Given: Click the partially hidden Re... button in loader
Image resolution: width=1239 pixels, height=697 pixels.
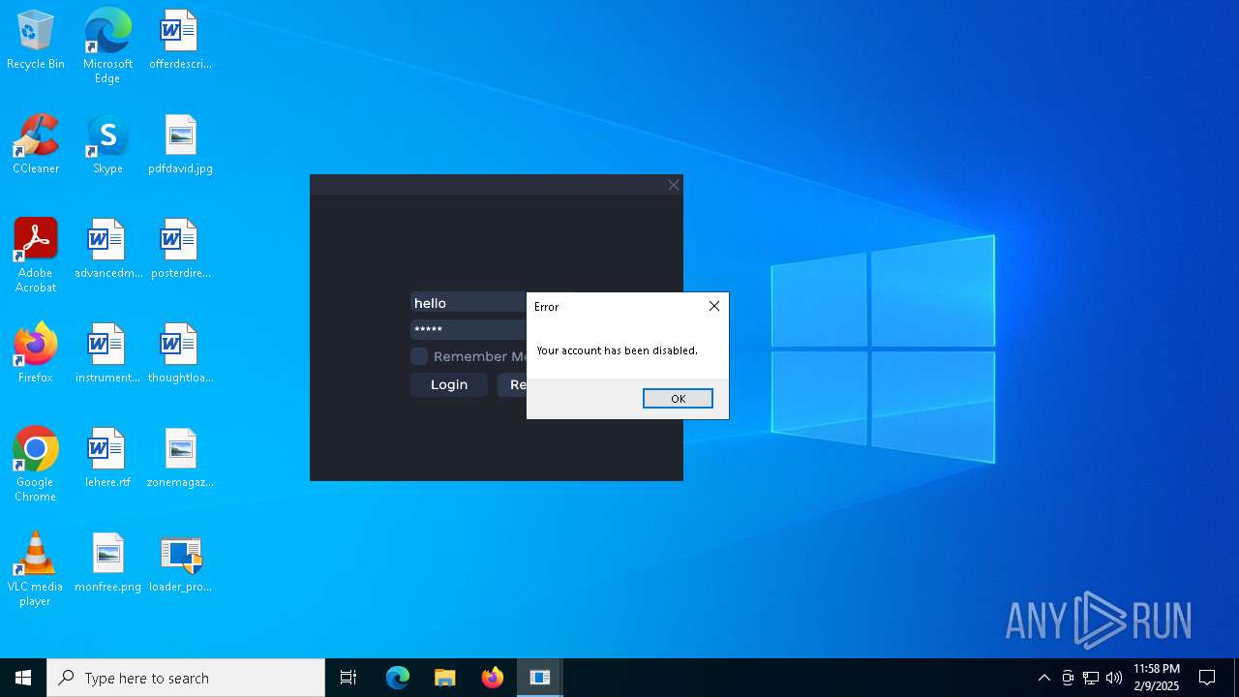Looking at the screenshot, I should click(x=512, y=384).
